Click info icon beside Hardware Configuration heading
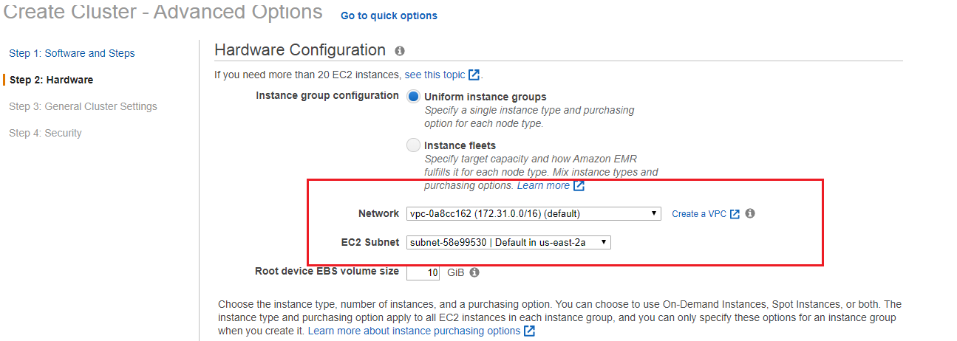 click(x=400, y=51)
